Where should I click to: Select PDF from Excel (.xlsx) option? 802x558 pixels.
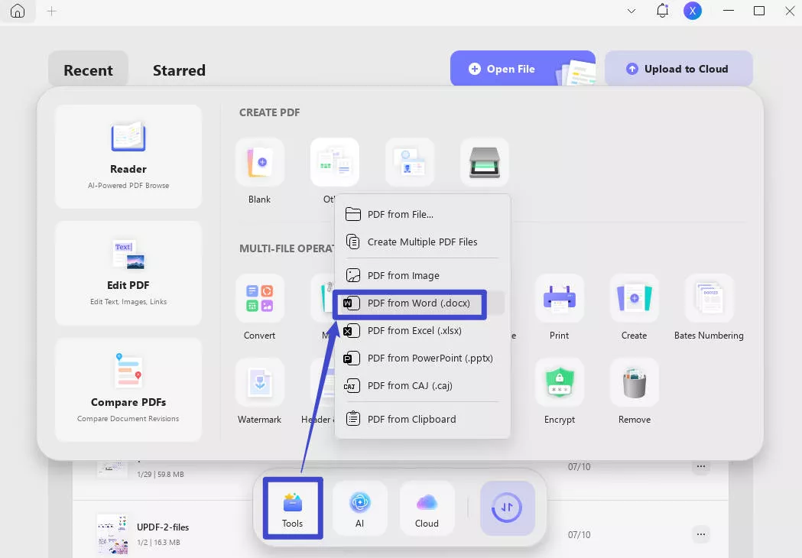click(414, 331)
